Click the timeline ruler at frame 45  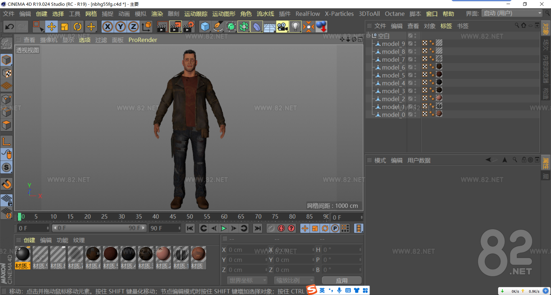pos(173,217)
